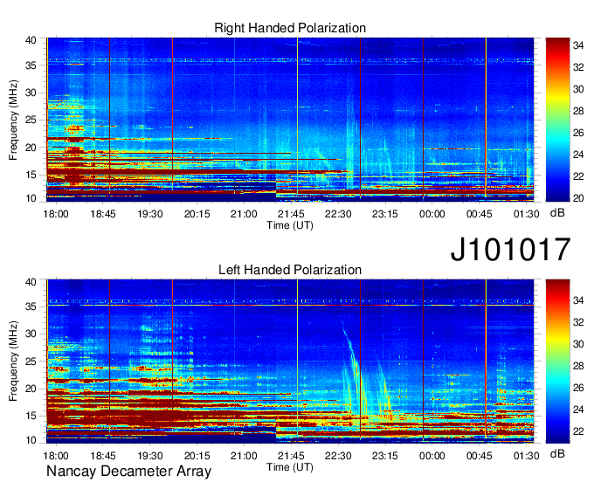Screen dimensions: 594x482
Task: Click the 28 dB label on the top colorbar
Action: 578,111
